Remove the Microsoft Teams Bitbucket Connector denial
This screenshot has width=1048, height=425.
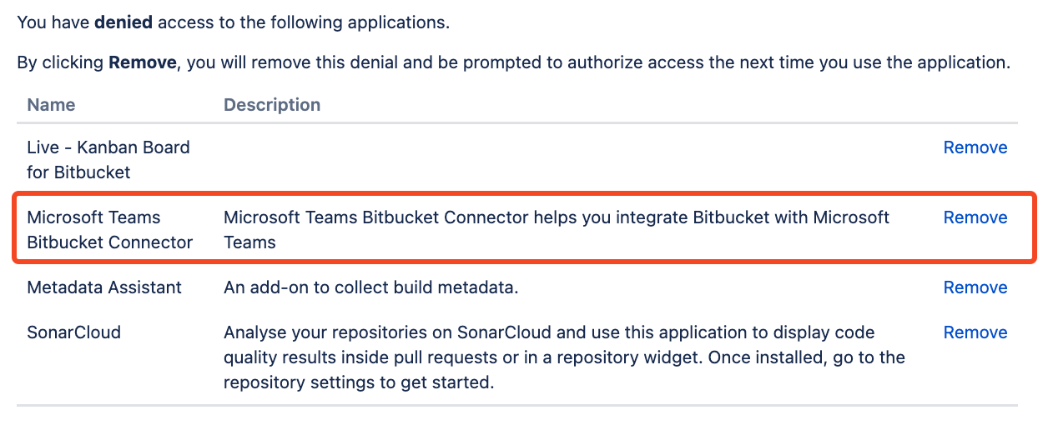point(975,217)
